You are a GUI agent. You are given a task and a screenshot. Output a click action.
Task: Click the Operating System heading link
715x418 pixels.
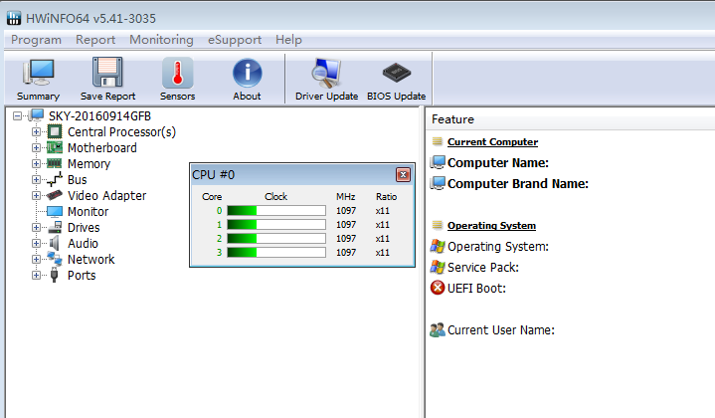[491, 226]
